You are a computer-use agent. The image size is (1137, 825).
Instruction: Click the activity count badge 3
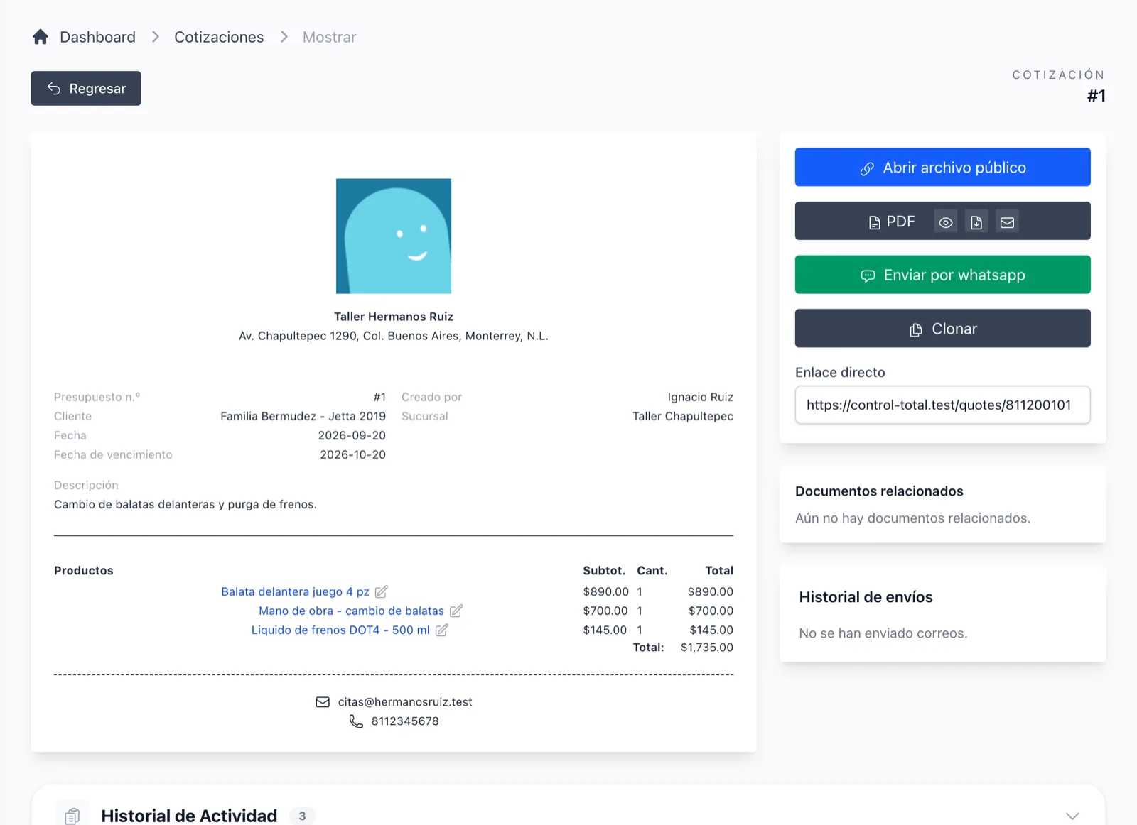[x=302, y=816]
